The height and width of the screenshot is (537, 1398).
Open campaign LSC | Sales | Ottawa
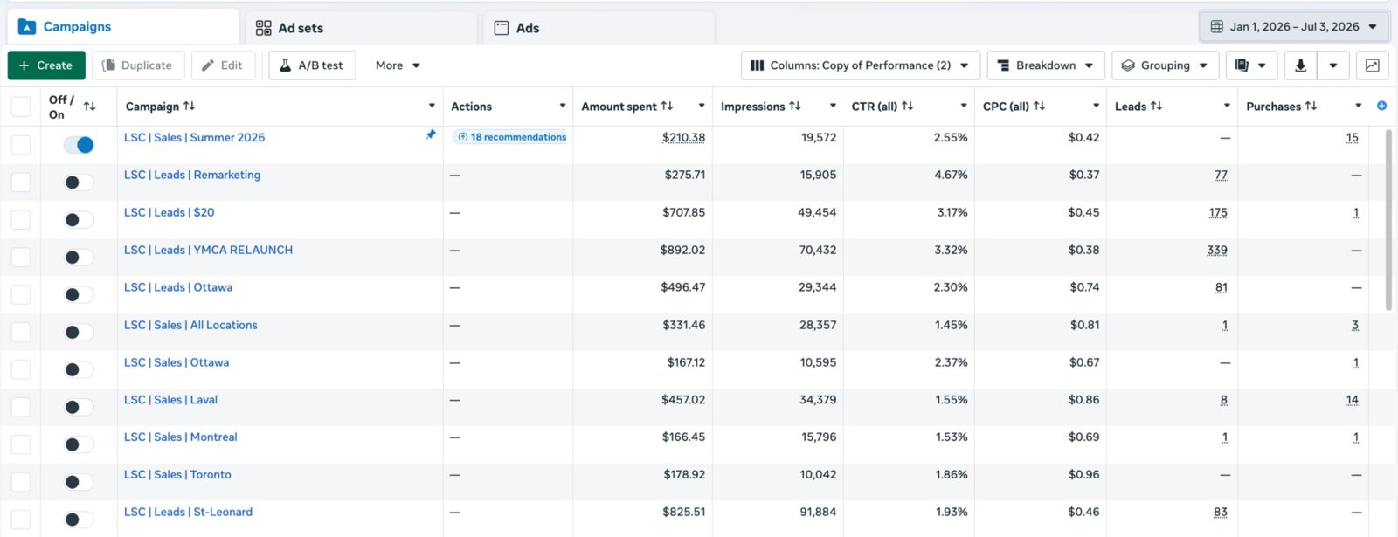point(176,362)
